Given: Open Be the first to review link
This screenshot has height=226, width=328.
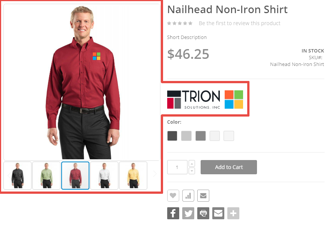Looking at the screenshot, I should coord(239,23).
